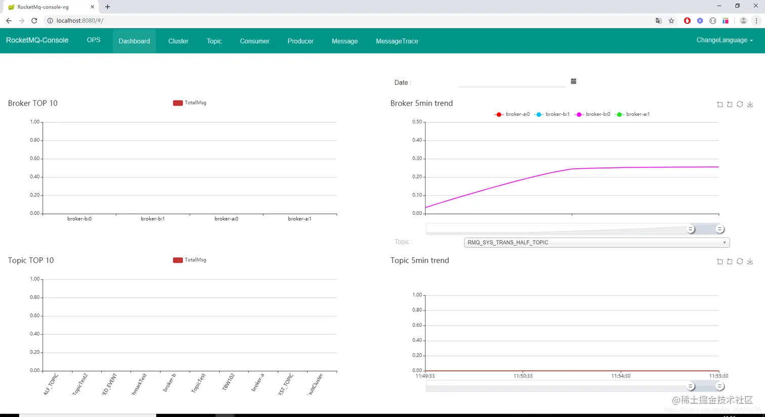Go forward in browser history
765x417 pixels.
point(21,21)
